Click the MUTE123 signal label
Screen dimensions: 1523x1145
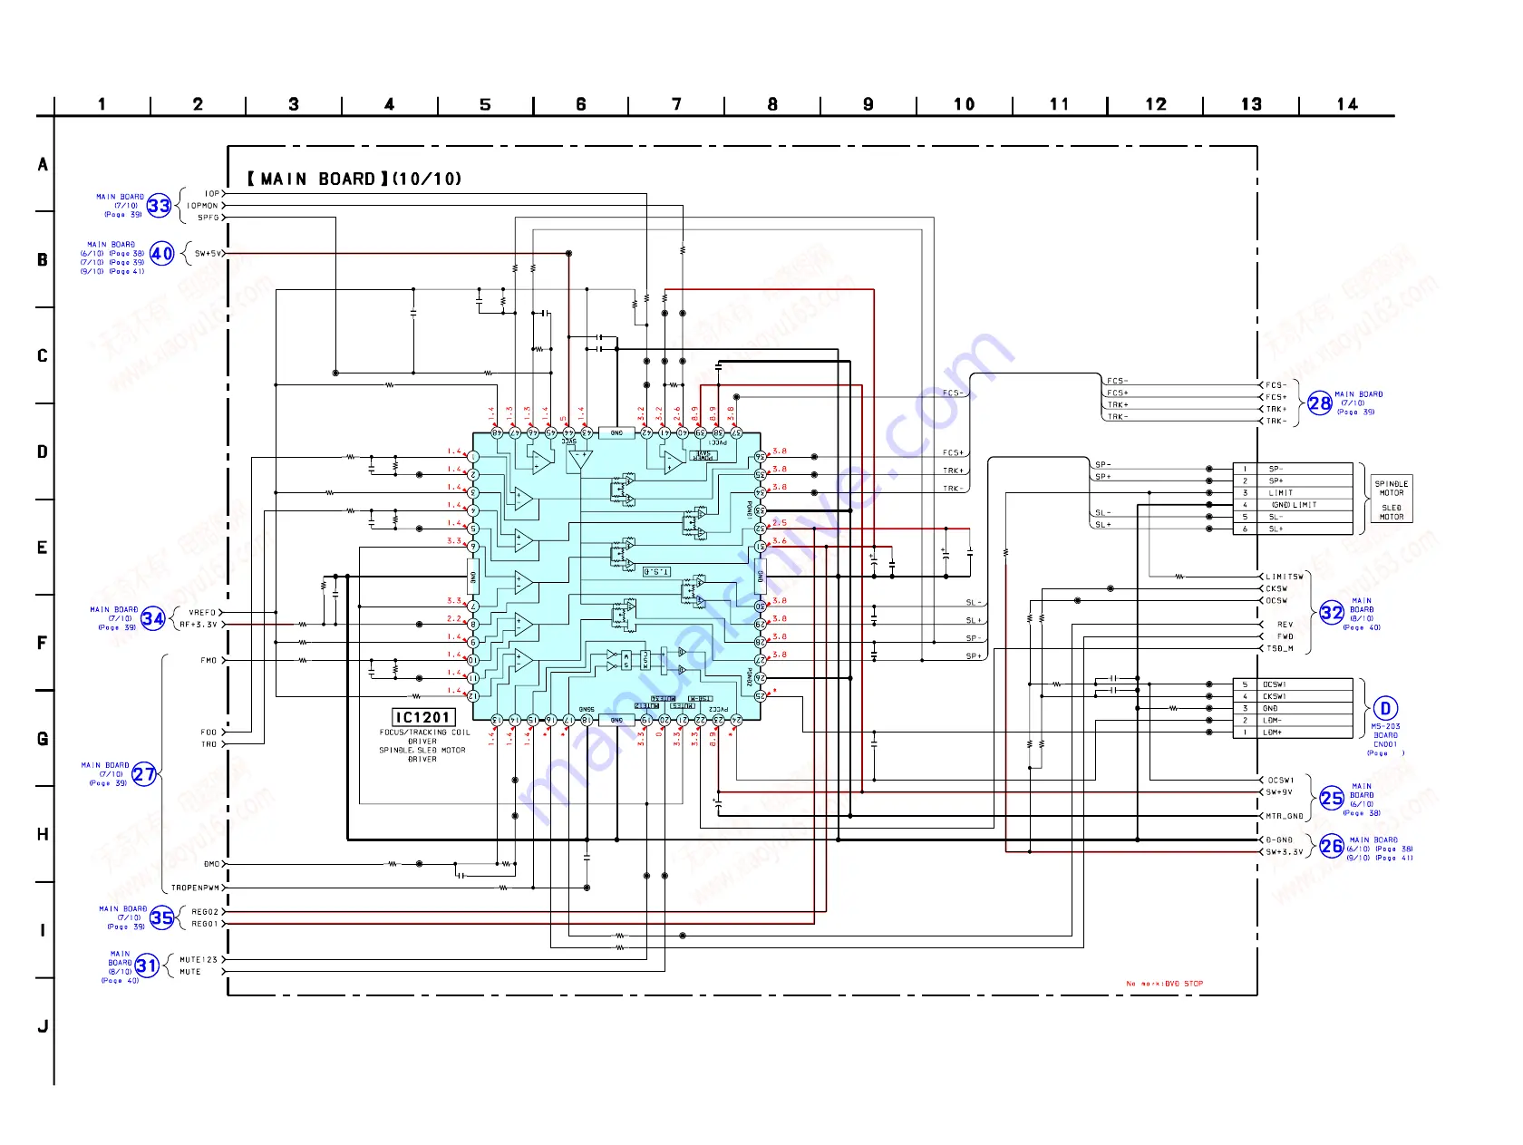[199, 960]
